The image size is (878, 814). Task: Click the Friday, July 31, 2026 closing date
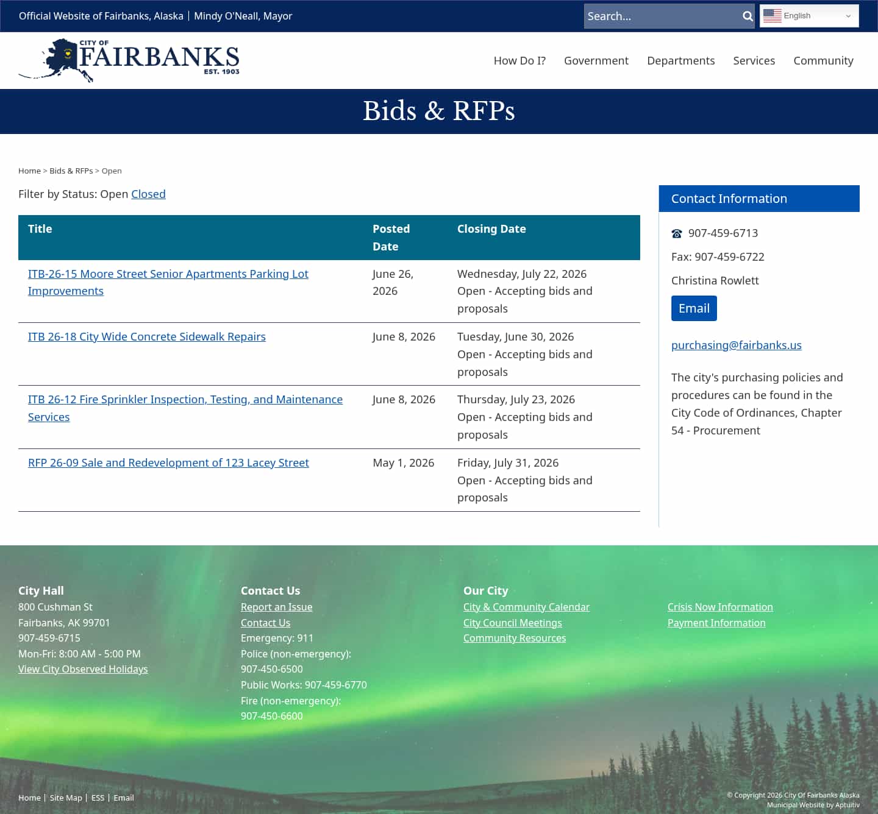(508, 463)
